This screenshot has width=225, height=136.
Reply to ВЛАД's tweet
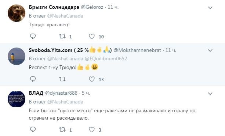33,129
